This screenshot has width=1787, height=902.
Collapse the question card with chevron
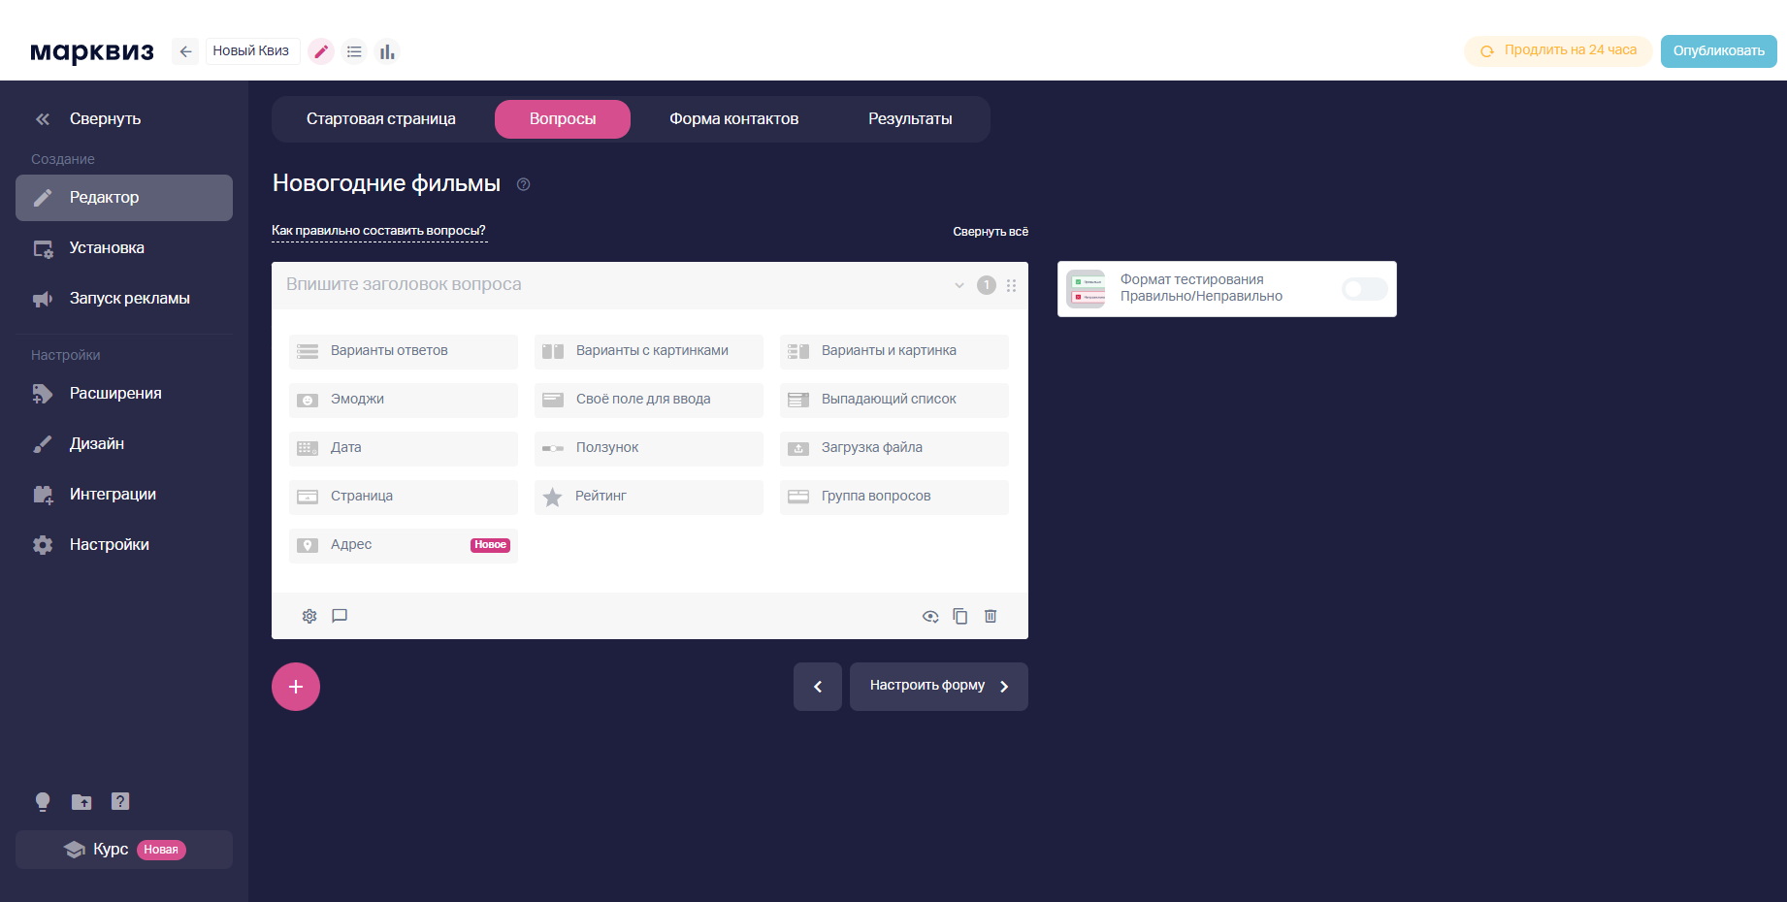coord(959,285)
